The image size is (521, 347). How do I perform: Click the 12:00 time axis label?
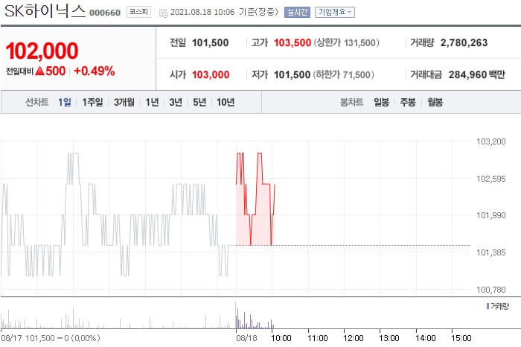point(354,338)
